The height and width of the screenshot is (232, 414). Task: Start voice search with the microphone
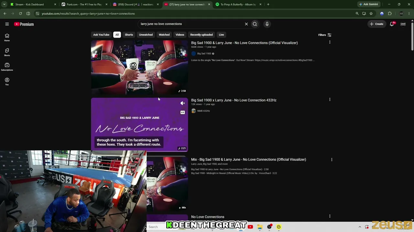coord(267,24)
